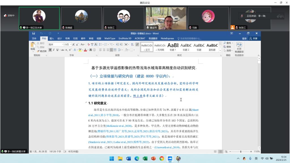Toggle Italic formatting button

click(54, 50)
